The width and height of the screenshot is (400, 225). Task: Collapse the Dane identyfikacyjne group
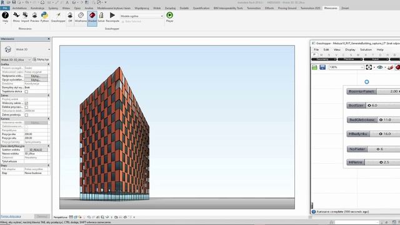(x=49, y=146)
